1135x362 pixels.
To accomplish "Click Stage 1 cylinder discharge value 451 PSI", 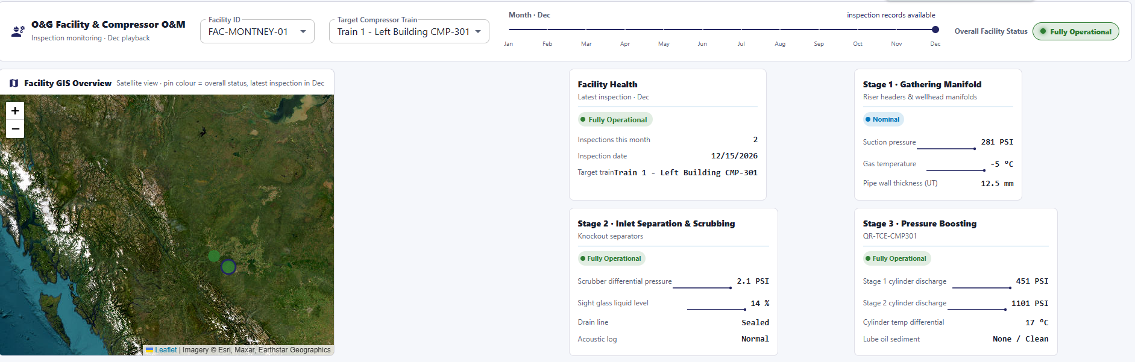I will [x=1032, y=281].
